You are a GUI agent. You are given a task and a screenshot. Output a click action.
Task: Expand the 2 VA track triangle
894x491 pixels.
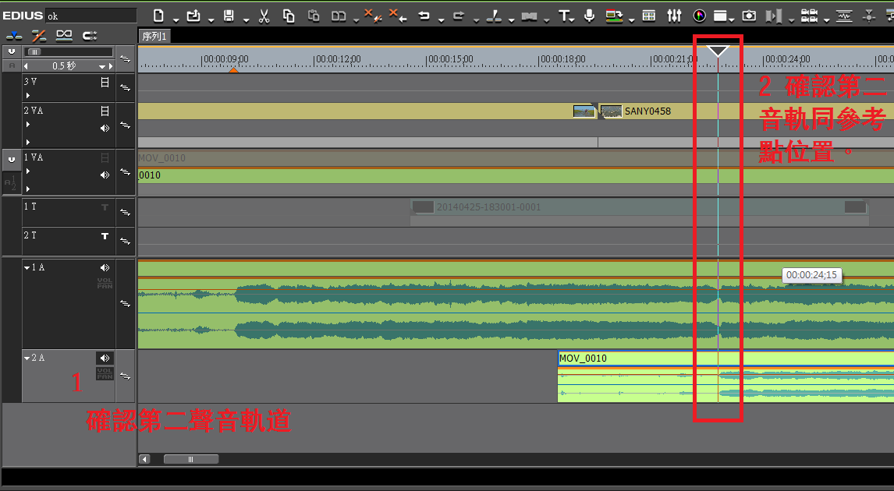pos(28,125)
